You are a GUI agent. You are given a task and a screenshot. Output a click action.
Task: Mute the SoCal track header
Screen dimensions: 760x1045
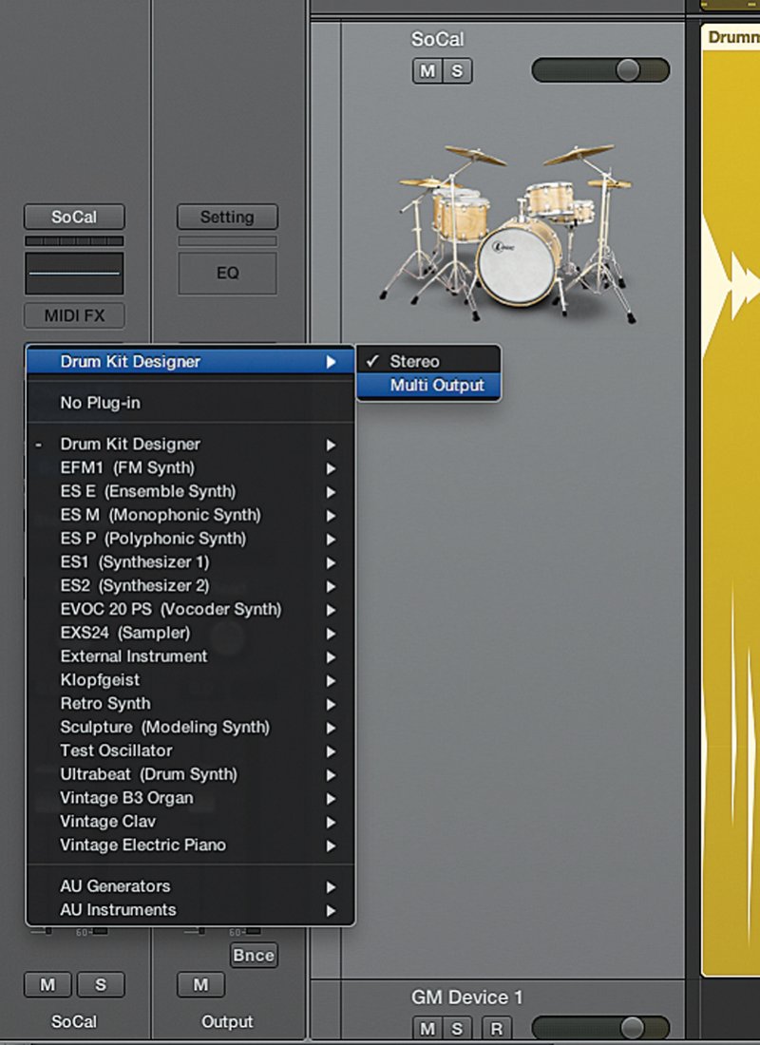[427, 70]
